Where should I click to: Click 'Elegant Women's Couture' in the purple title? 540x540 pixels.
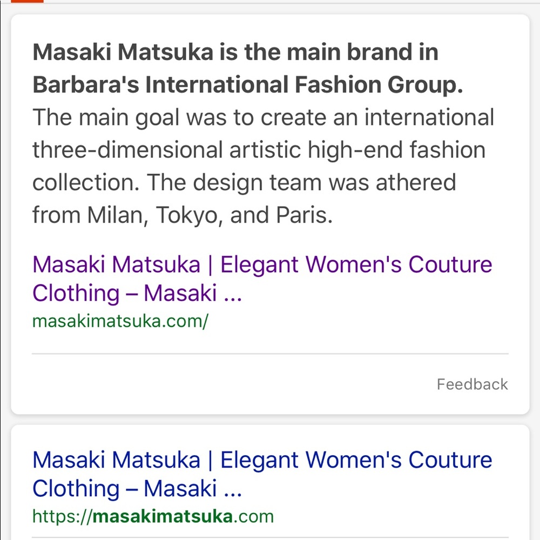tap(356, 265)
